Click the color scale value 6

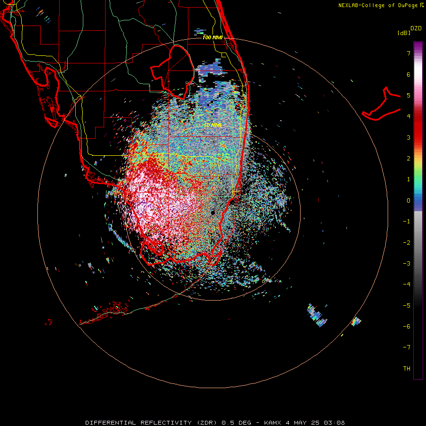pos(408,74)
